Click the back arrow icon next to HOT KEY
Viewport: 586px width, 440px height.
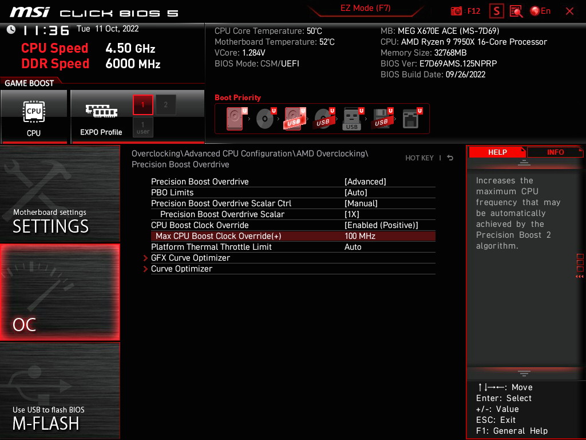[450, 158]
